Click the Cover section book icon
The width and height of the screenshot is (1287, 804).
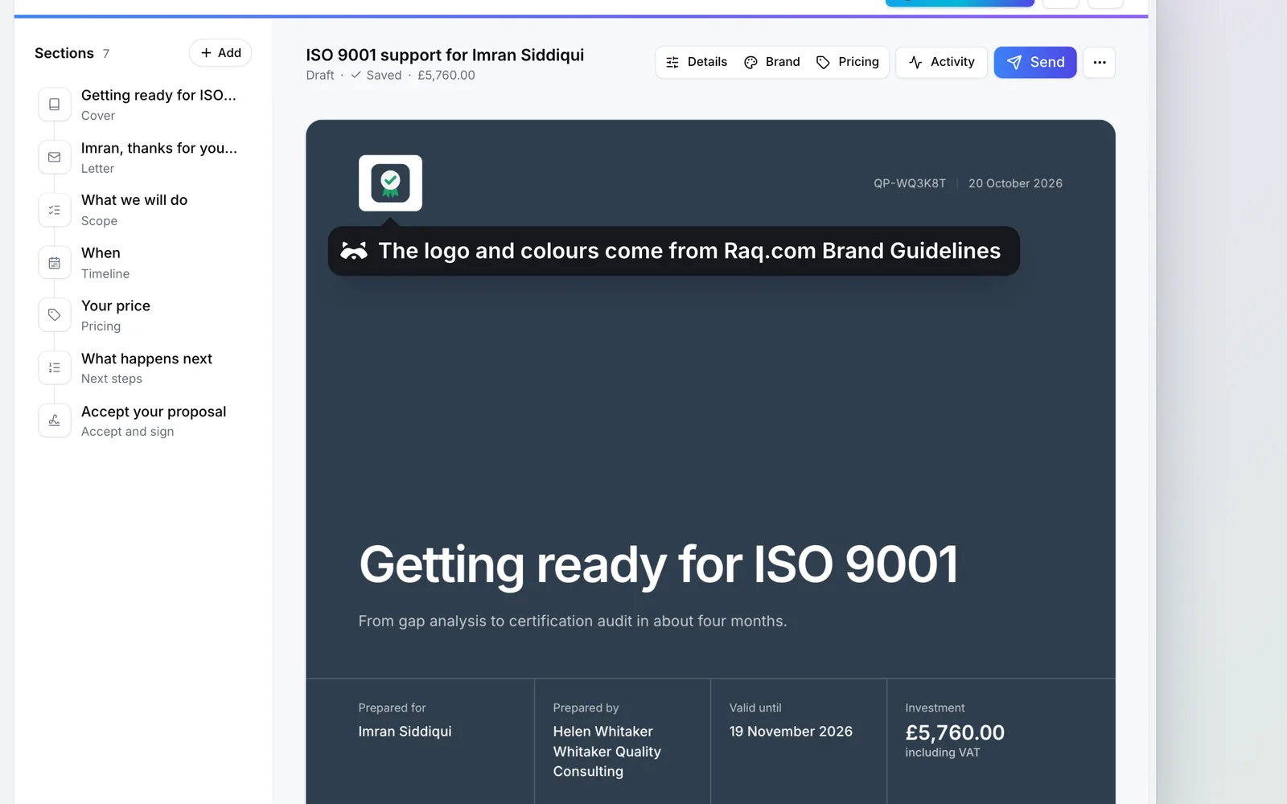coord(54,105)
